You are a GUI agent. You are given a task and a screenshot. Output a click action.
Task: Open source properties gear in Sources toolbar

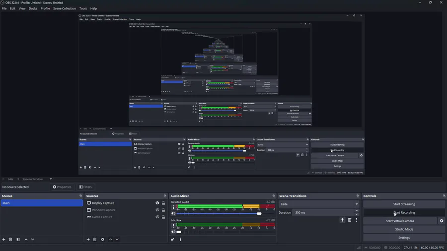[x=103, y=239]
